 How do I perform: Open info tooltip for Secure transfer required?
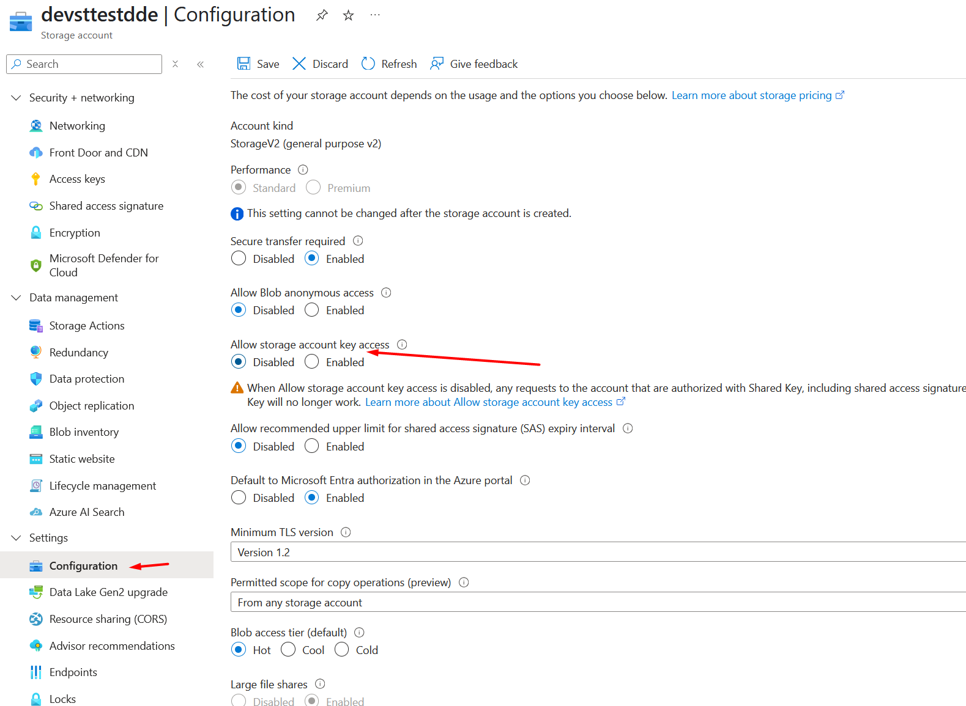(358, 241)
